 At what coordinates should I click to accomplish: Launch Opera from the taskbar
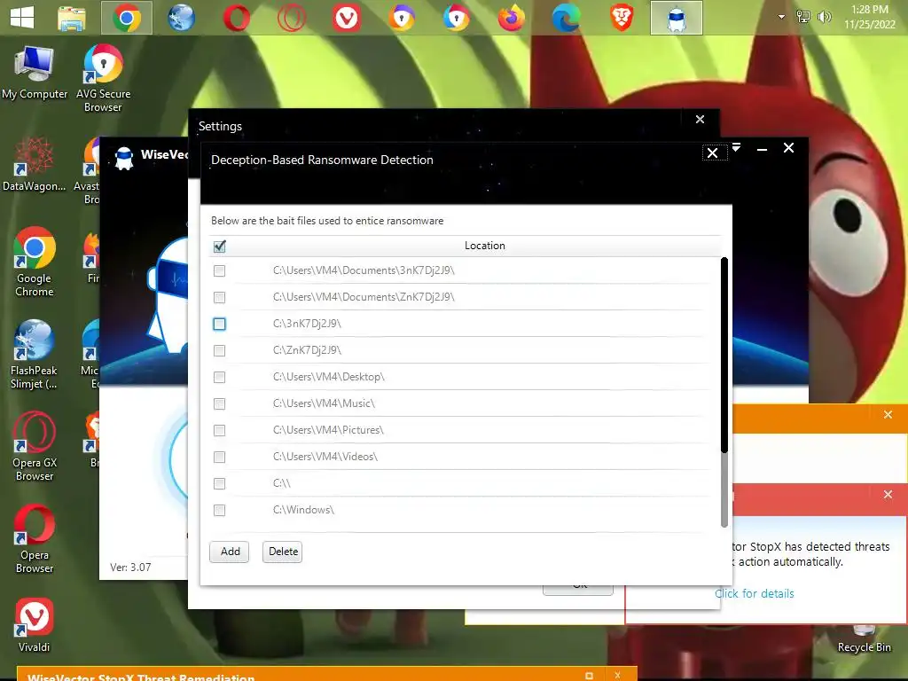point(236,18)
